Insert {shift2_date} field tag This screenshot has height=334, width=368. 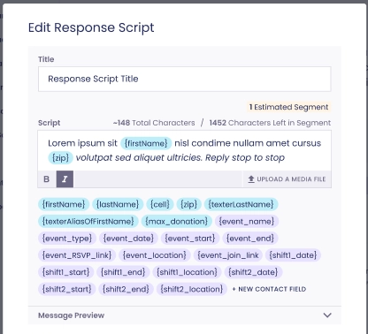click(x=253, y=272)
